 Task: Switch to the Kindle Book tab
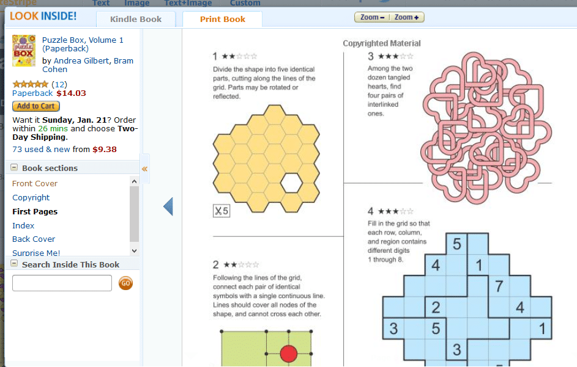pos(136,19)
